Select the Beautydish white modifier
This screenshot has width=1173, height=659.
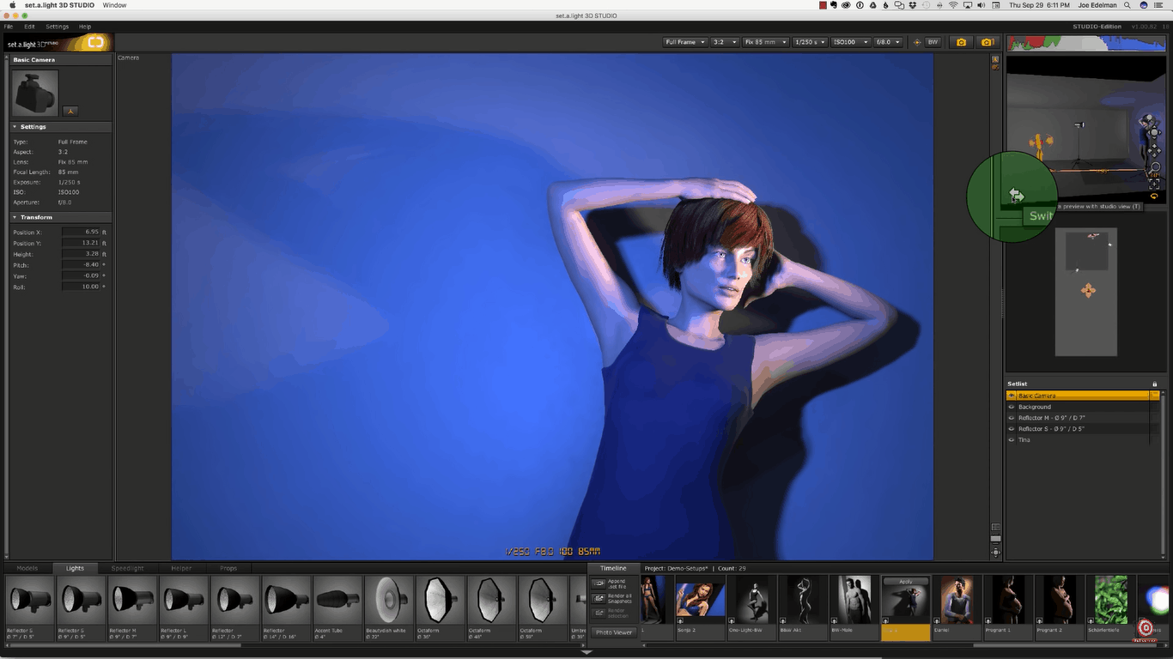tap(389, 601)
